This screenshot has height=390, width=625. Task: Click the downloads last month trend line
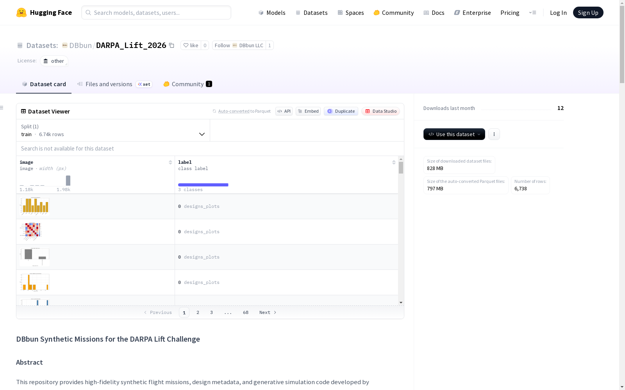pos(516,109)
